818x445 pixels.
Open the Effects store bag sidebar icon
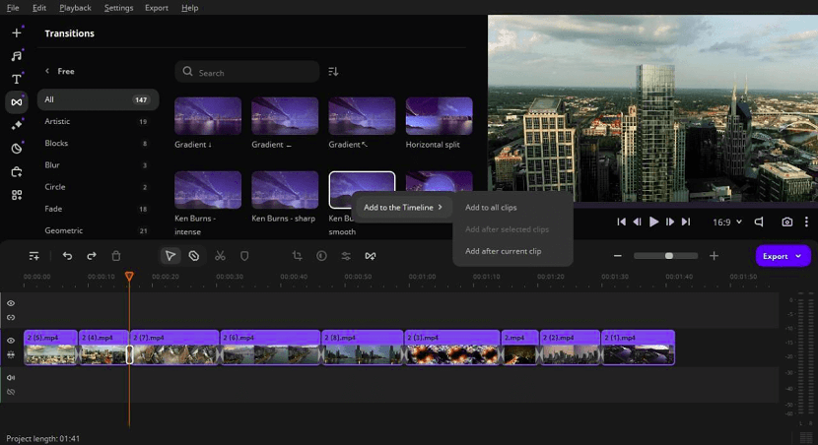(17, 172)
